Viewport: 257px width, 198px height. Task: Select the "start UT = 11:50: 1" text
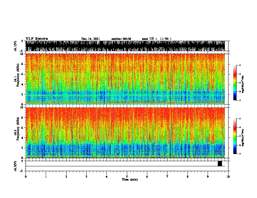pos(157,39)
